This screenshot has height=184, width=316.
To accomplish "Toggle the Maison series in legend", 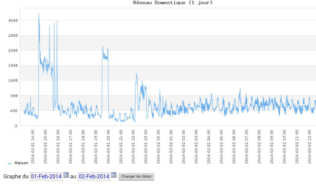I will click(x=21, y=163).
